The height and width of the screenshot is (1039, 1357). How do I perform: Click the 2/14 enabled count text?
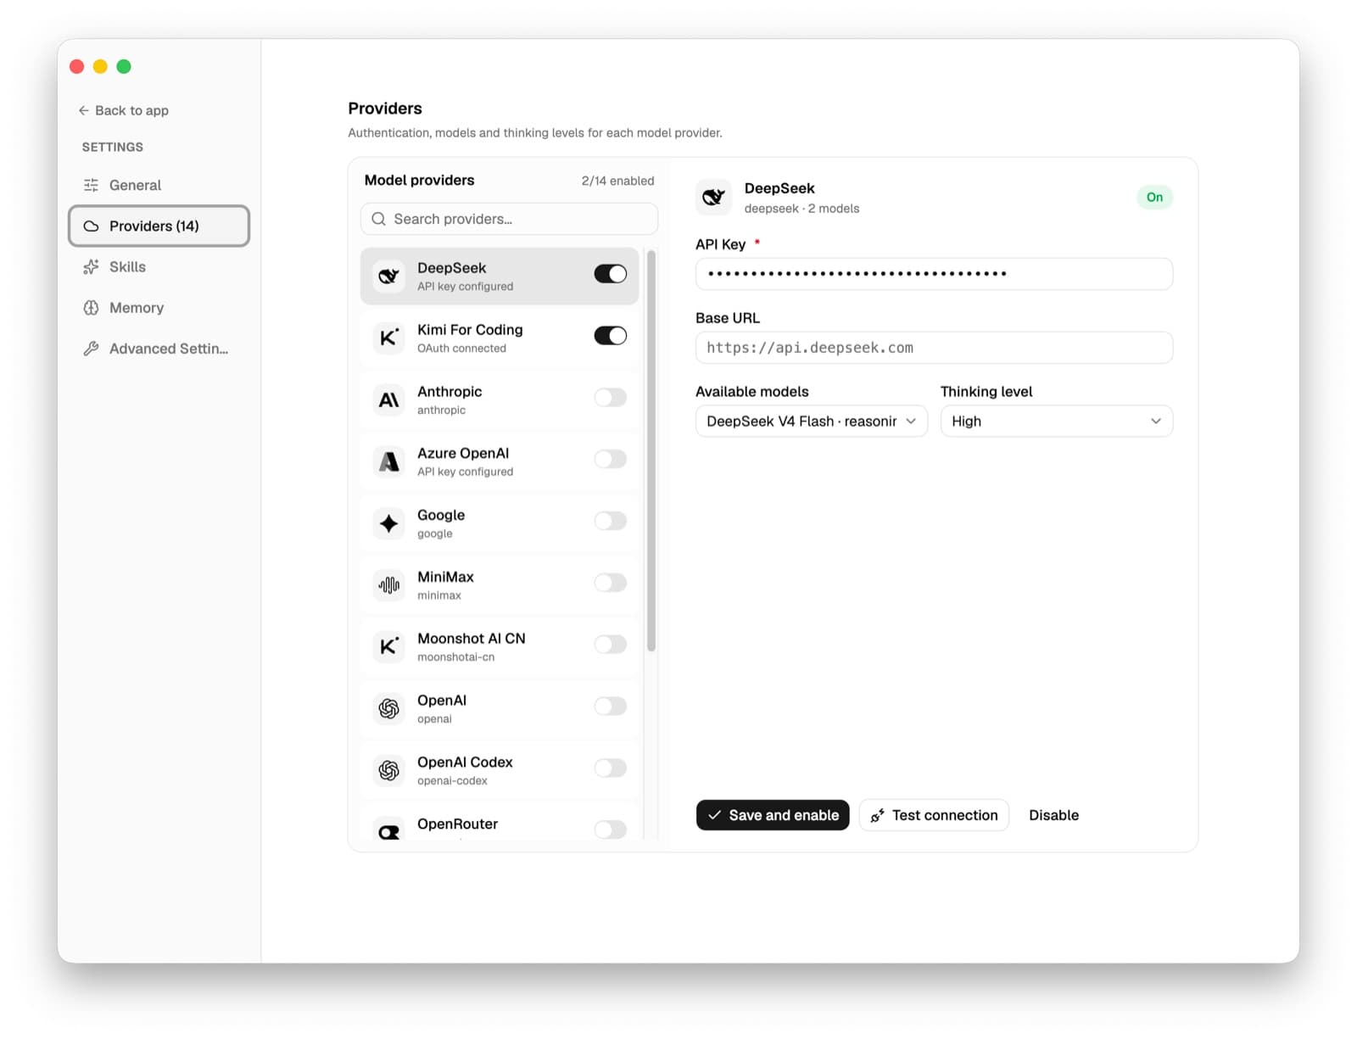pos(618,181)
